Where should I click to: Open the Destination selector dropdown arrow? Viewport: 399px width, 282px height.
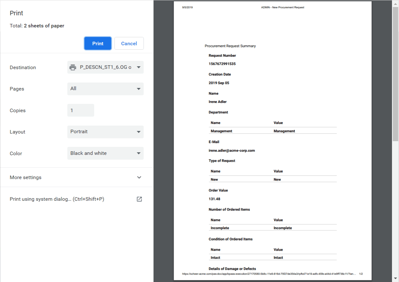coord(139,67)
